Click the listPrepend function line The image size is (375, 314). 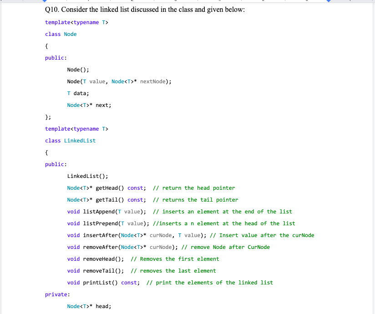click(x=109, y=223)
